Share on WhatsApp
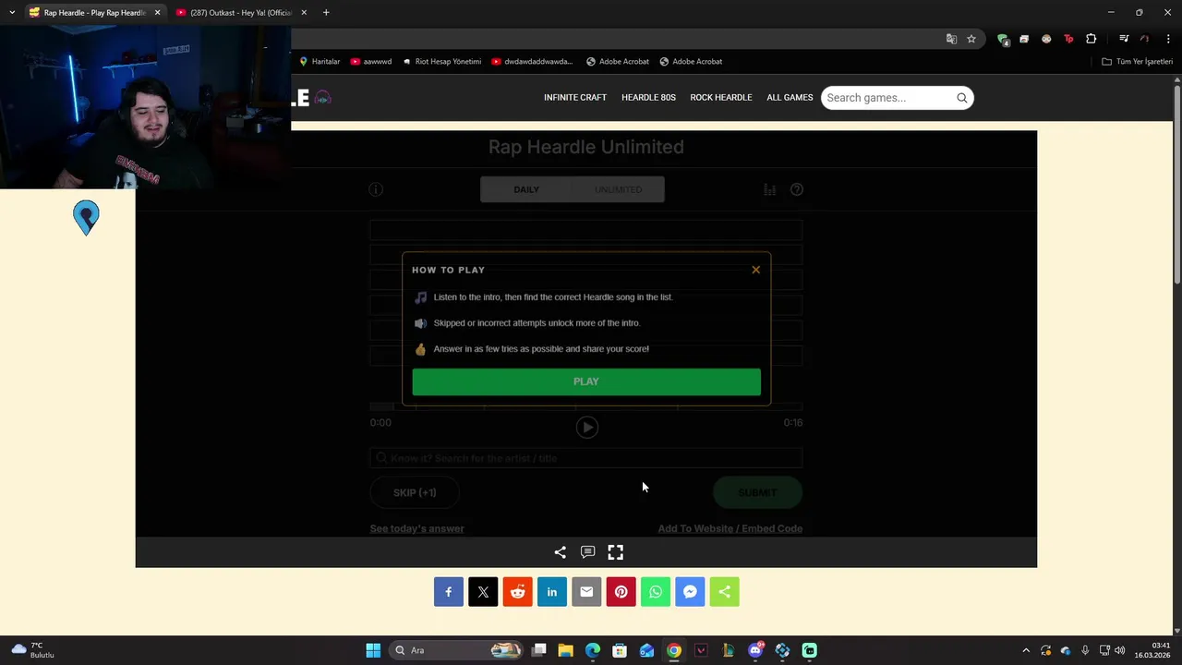1182x665 pixels. 656,592
